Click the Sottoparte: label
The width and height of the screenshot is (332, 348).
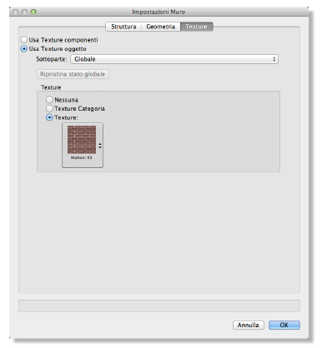(x=52, y=59)
